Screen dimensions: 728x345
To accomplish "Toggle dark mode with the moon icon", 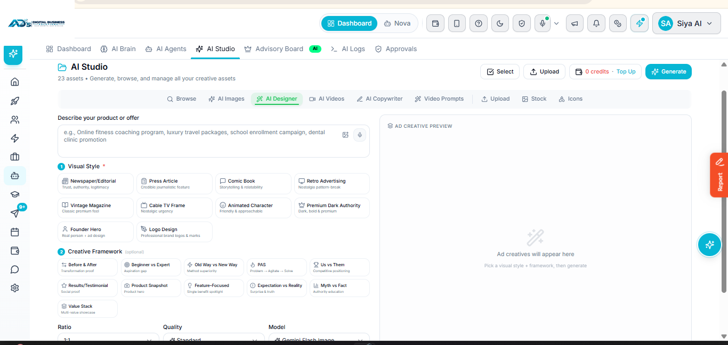I will pyautogui.click(x=500, y=23).
